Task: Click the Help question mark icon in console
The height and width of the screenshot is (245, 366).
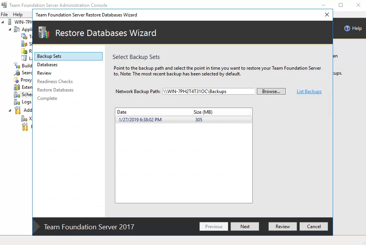Action: pos(347,28)
